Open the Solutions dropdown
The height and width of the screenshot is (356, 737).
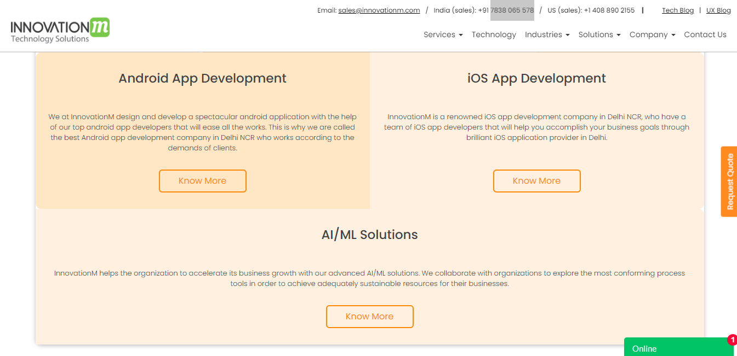[599, 34]
